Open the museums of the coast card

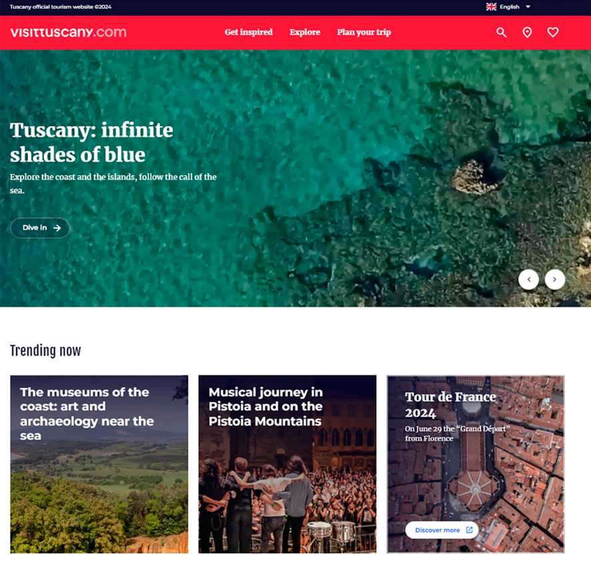pyautogui.click(x=99, y=464)
